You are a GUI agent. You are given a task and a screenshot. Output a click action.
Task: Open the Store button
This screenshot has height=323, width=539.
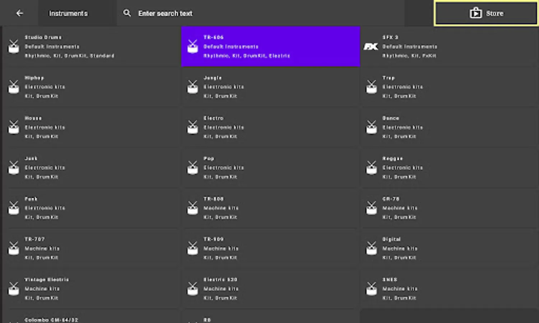tap(486, 13)
